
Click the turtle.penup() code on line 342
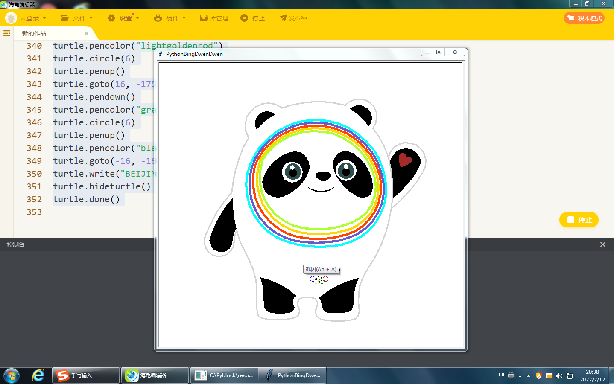[x=89, y=71]
